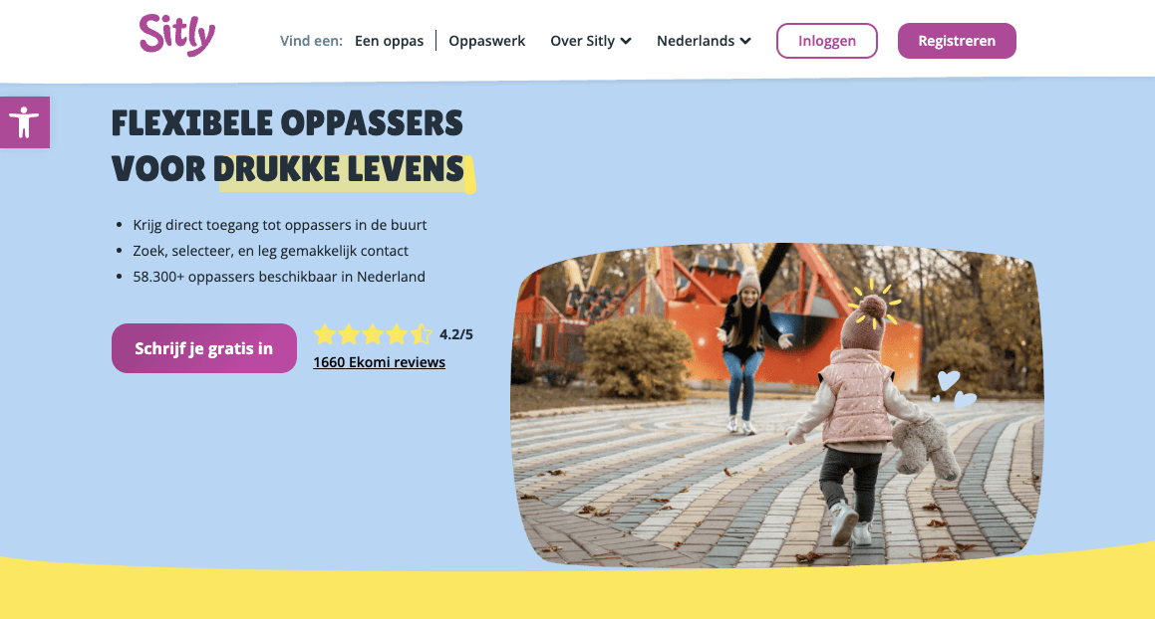Click Schrijf je gratis in button

(x=204, y=348)
